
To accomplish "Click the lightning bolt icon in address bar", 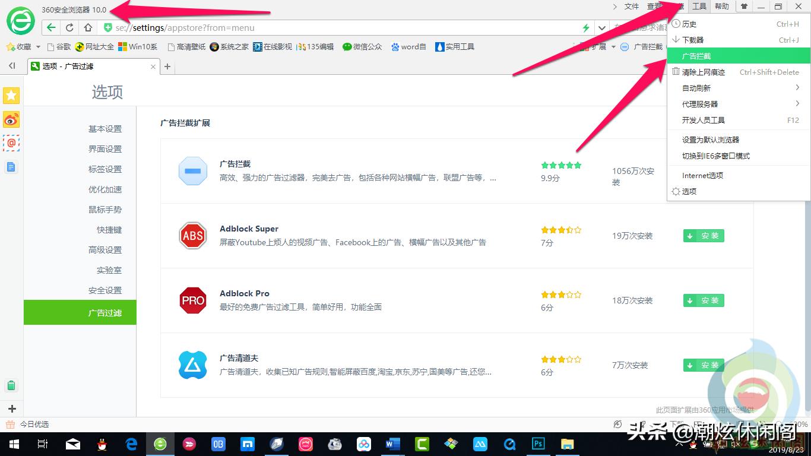I will coord(585,27).
